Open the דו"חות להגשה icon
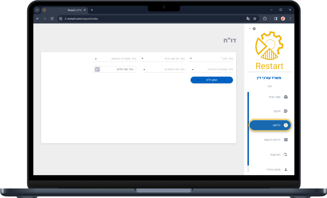The height and width of the screenshot is (198, 327). tap(286, 140)
